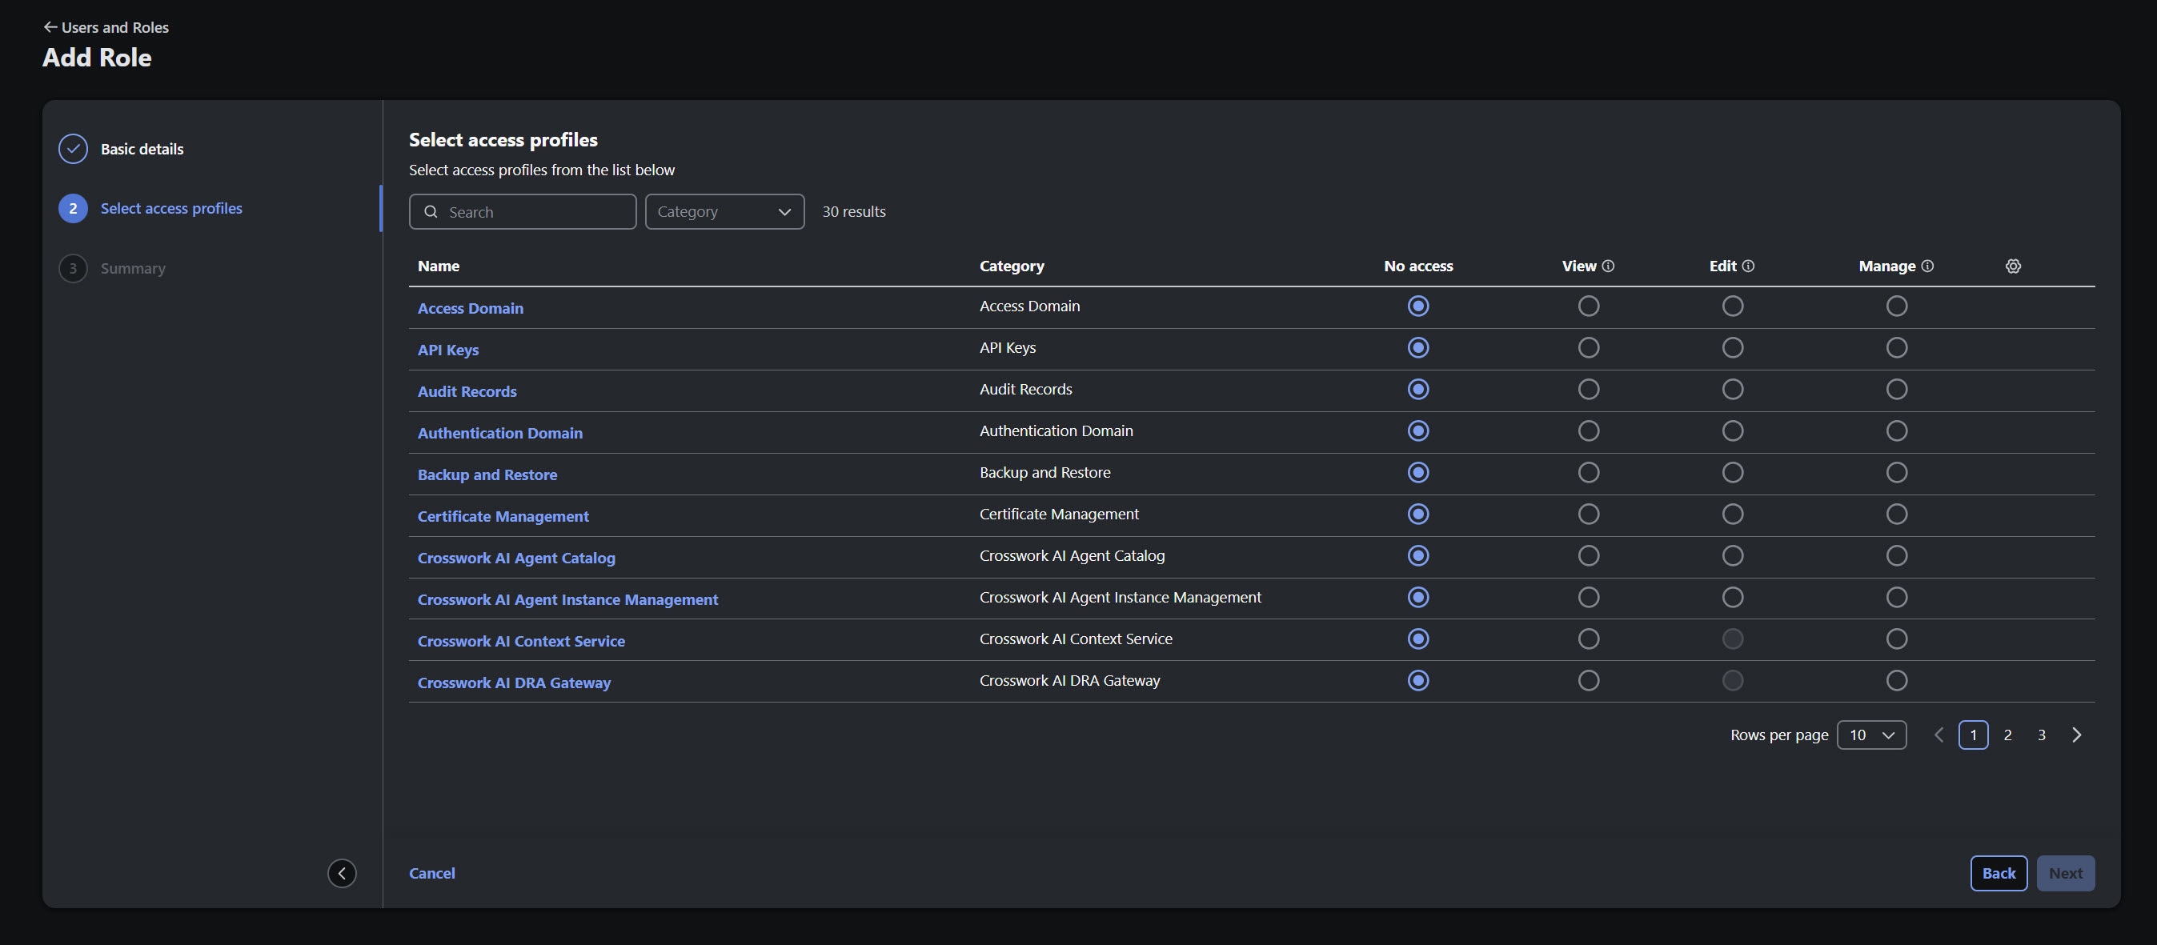Select View for Certificate Management
This screenshot has width=2157, height=945.
1588,514
